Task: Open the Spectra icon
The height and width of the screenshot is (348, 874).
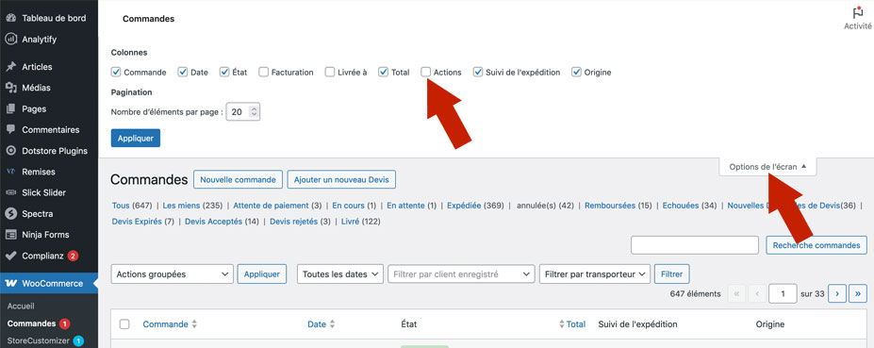Action: 10,213
